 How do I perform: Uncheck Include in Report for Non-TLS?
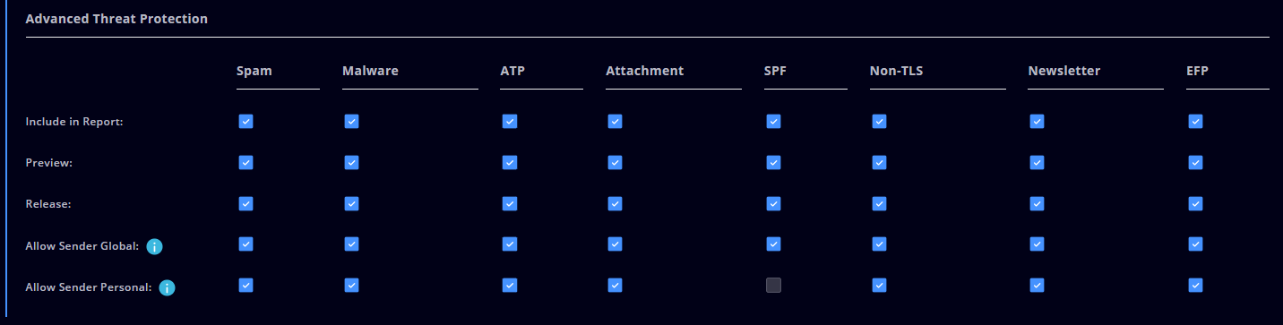click(879, 121)
